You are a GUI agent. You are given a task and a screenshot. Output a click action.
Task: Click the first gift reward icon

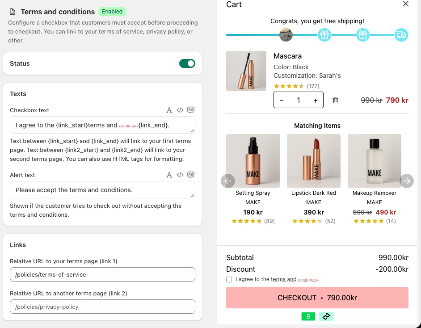[x=324, y=35]
